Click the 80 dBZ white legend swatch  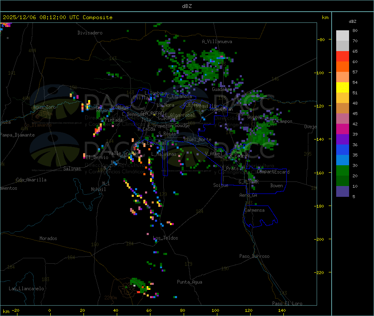pos(342,36)
